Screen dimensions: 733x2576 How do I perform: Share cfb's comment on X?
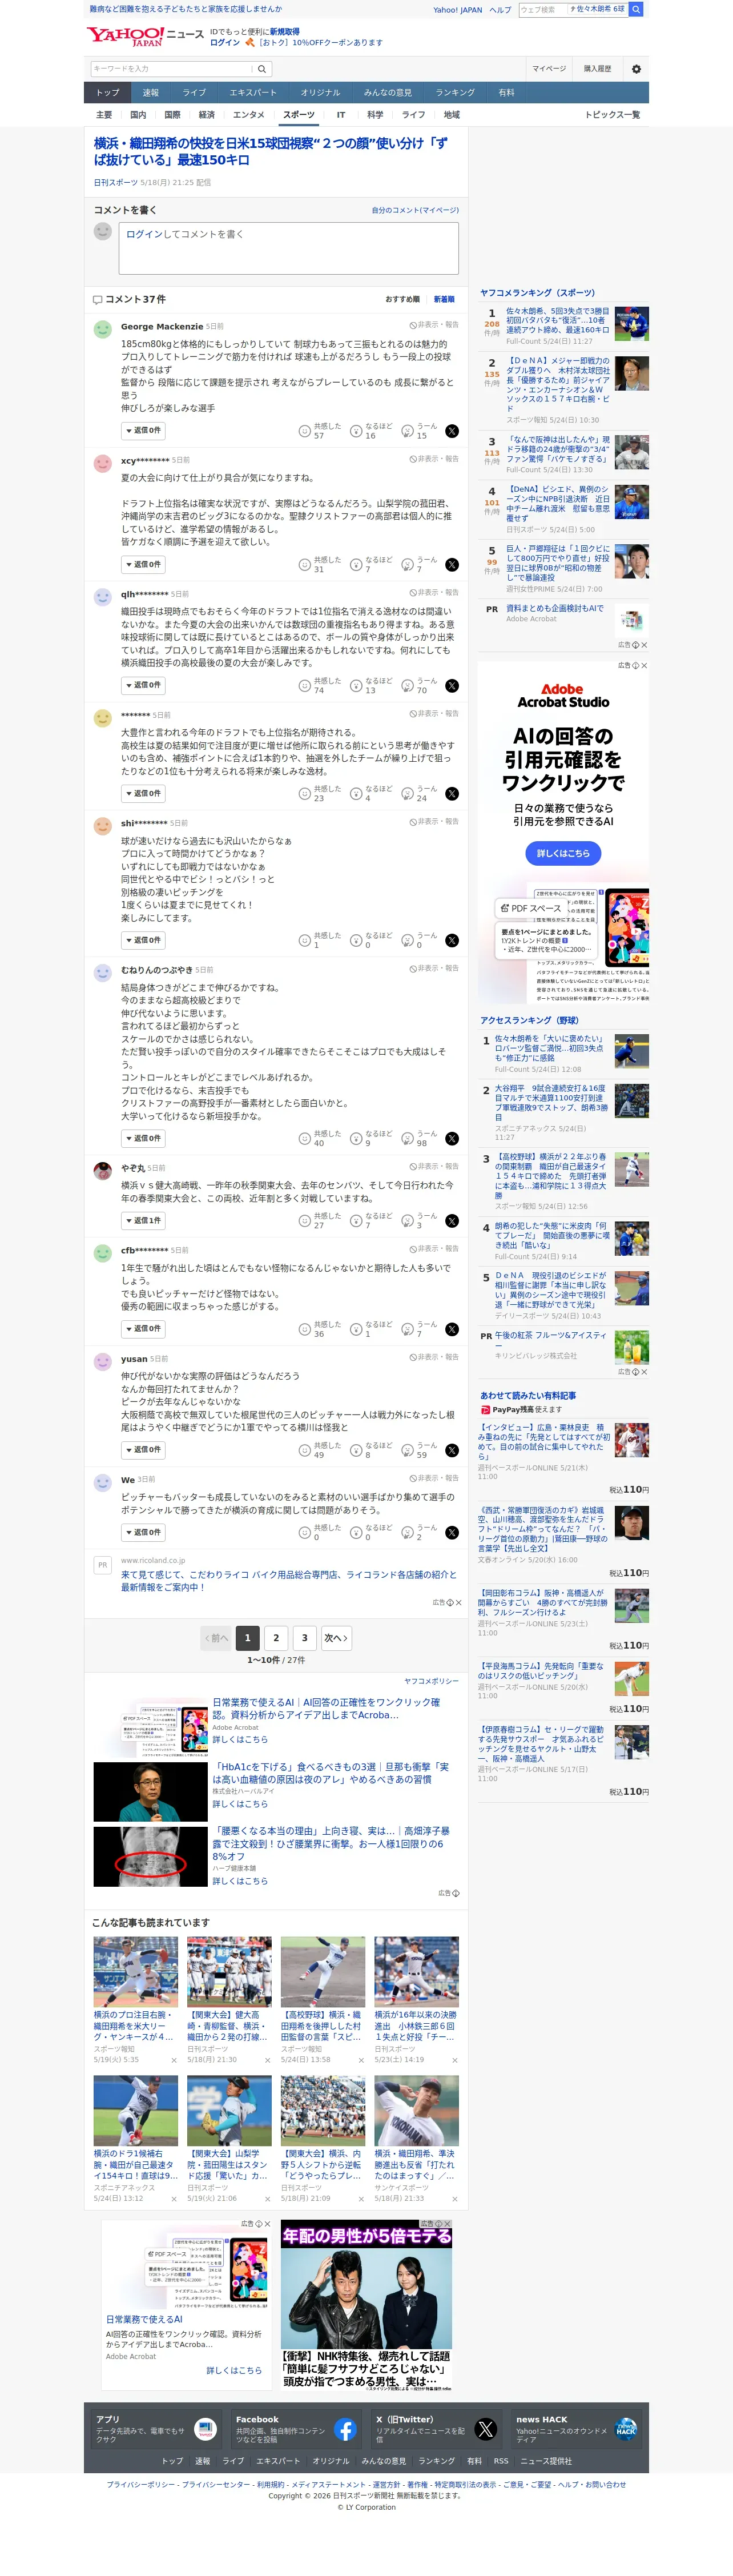coord(452,1329)
